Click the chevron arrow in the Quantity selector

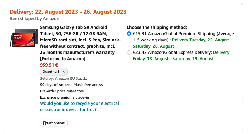point(64,72)
